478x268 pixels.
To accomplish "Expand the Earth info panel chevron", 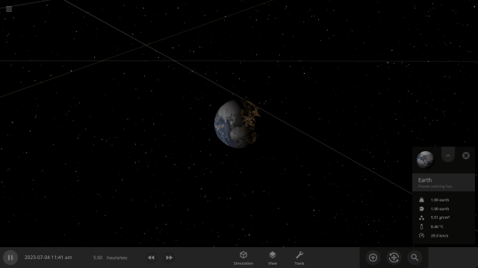I will [448, 156].
